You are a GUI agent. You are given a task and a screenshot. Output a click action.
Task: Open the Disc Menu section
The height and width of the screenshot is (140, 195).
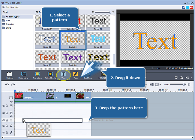click(x=88, y=76)
